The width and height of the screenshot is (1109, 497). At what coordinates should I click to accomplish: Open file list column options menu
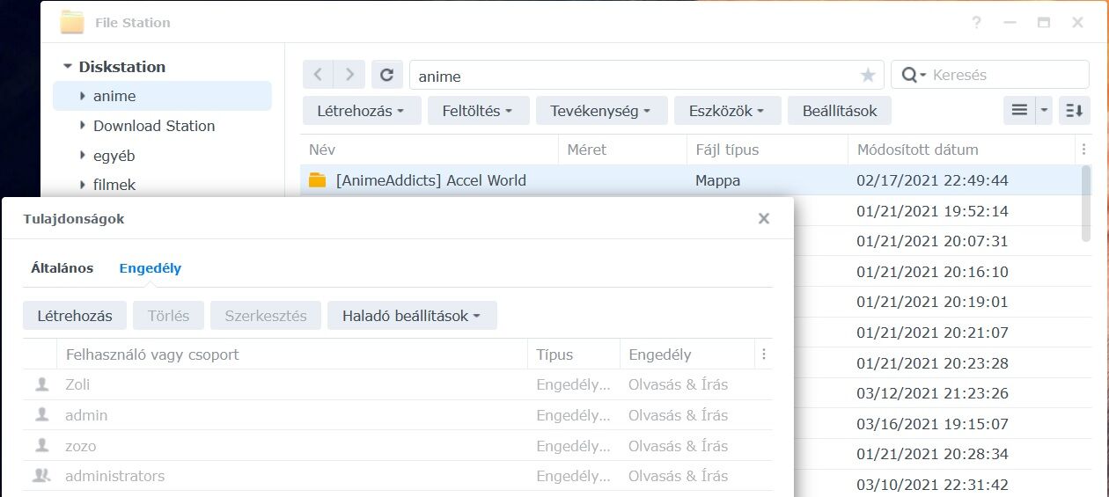pos(1083,150)
